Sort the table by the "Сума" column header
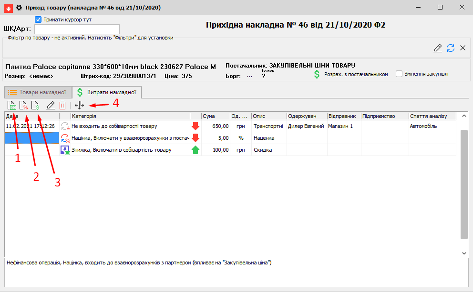473x292 pixels. [215, 116]
